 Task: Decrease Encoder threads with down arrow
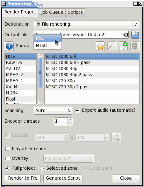[x=70, y=123]
